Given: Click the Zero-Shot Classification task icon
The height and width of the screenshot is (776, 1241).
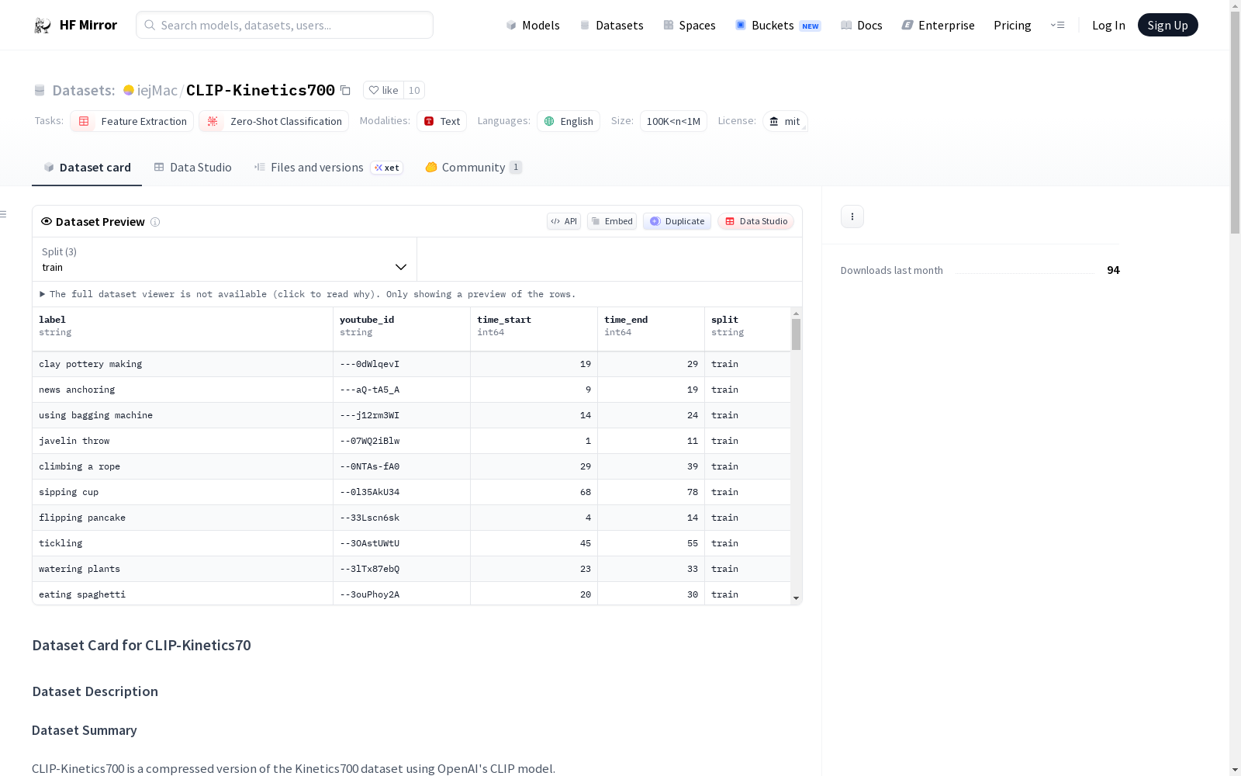Looking at the screenshot, I should click(x=213, y=121).
